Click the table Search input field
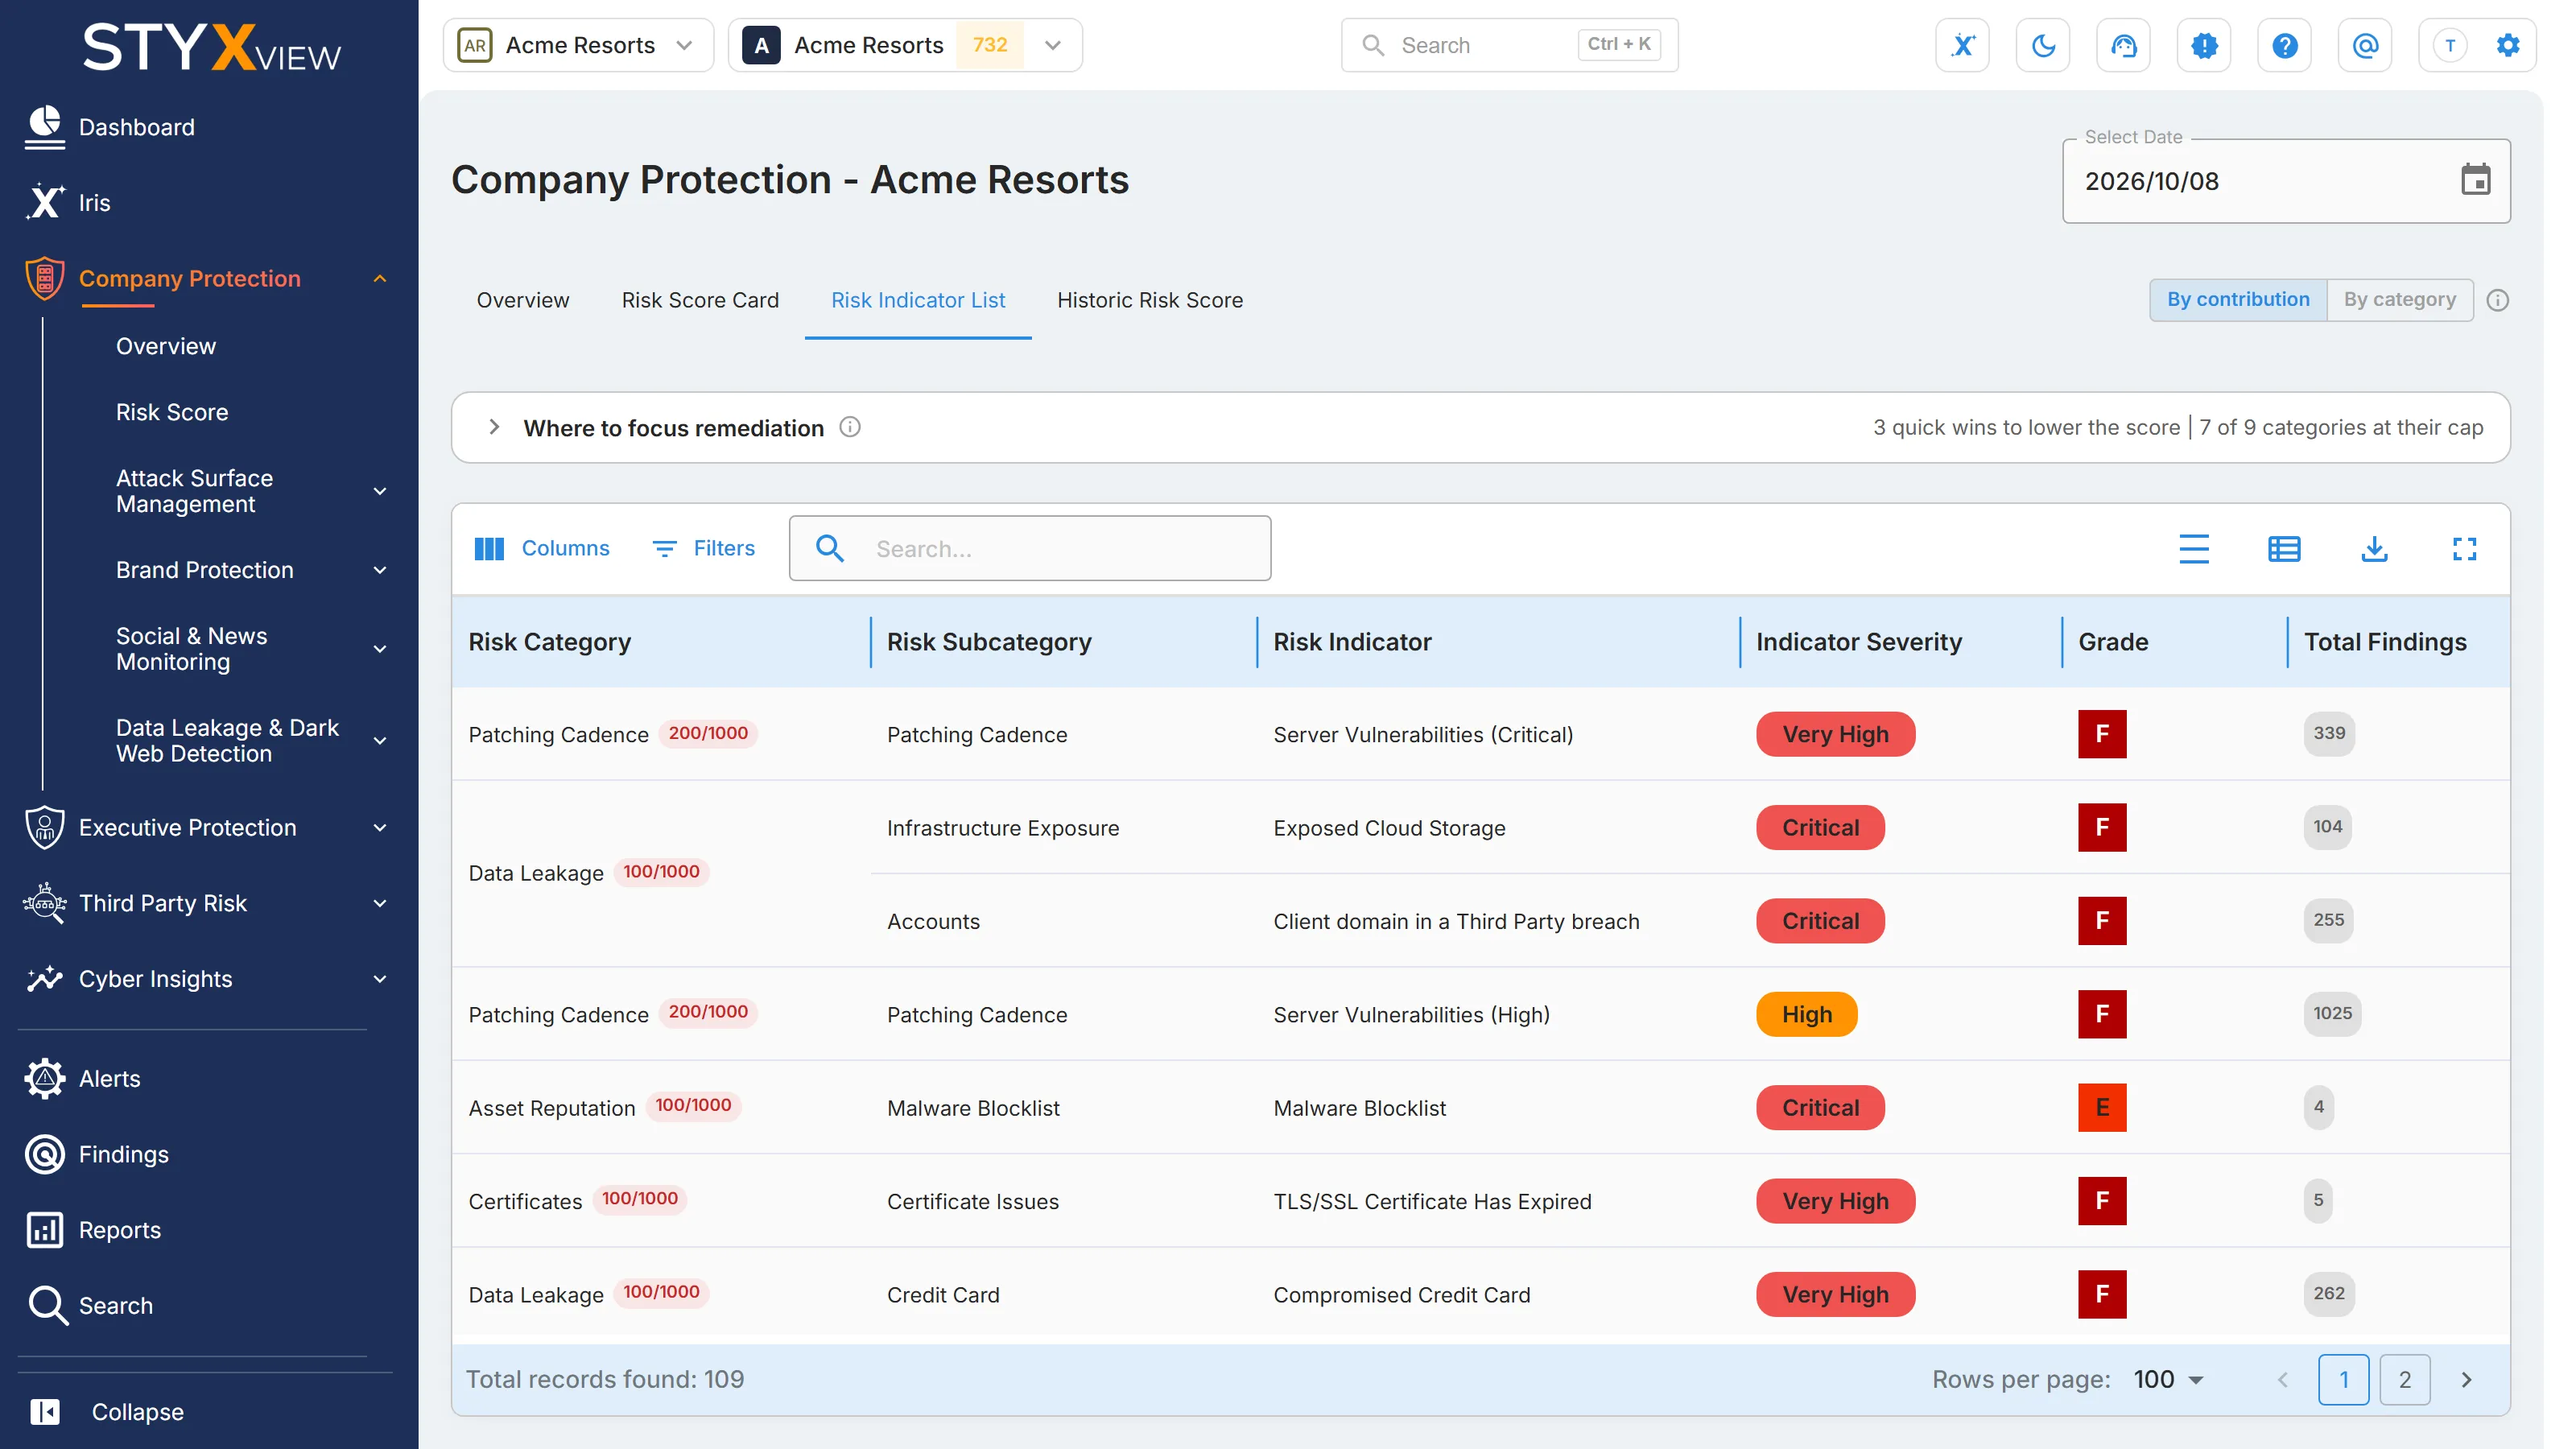The width and height of the screenshot is (2576, 1449). click(1030, 548)
